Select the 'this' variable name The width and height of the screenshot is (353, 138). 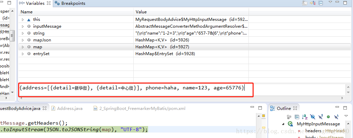36,20
